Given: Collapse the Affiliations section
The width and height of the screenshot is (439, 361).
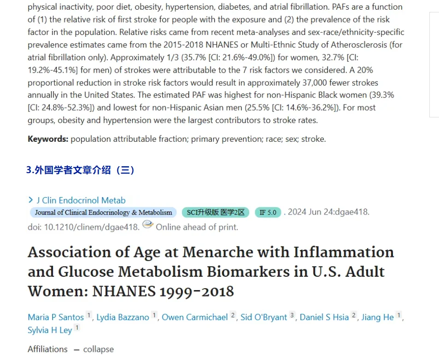Looking at the screenshot, I should tap(94, 349).
